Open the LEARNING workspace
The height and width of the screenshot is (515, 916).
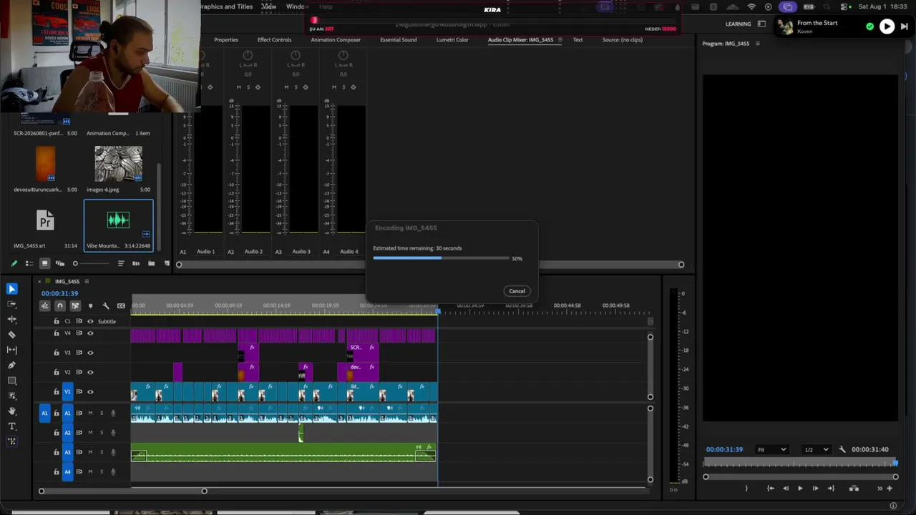[739, 24]
